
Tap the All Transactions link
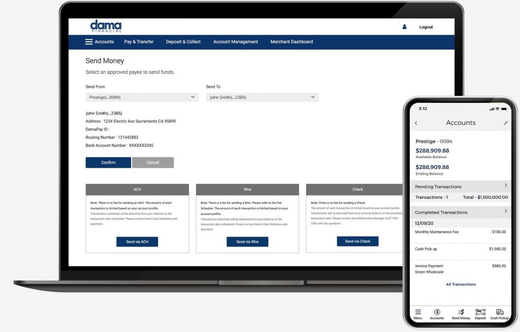pos(461,284)
